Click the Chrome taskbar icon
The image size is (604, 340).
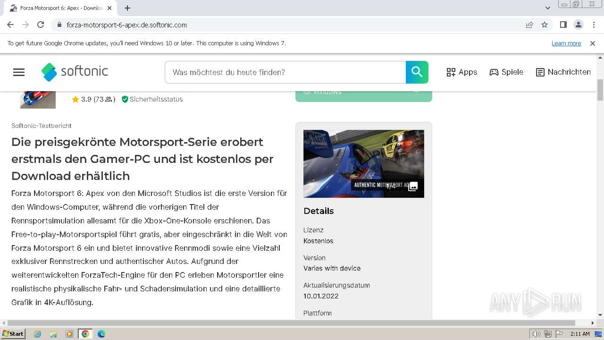pos(85,334)
